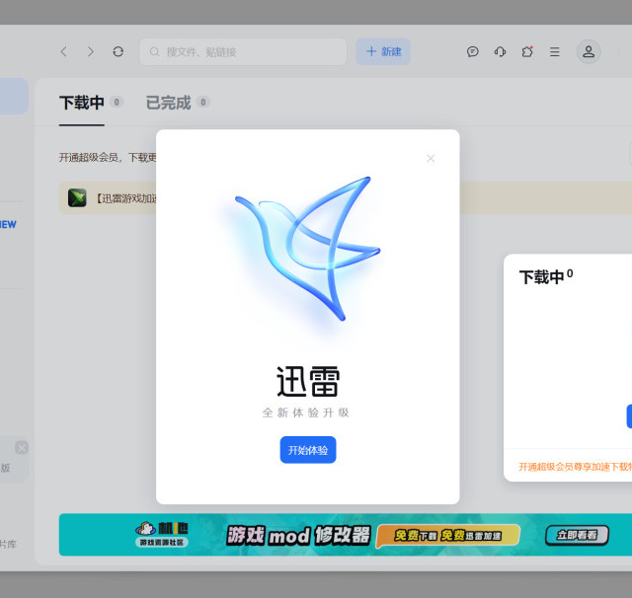
Task: Click the search field magnifier icon
Action: click(x=154, y=51)
